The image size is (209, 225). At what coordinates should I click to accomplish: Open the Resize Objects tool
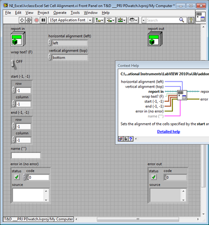(122, 20)
